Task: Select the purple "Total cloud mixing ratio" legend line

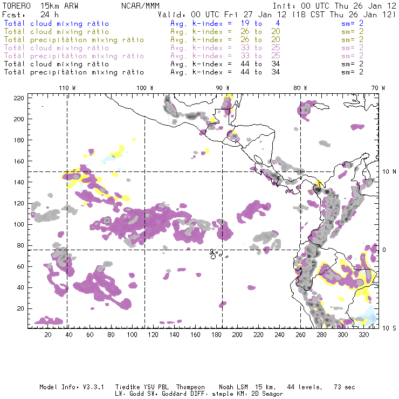Action: (x=57, y=48)
